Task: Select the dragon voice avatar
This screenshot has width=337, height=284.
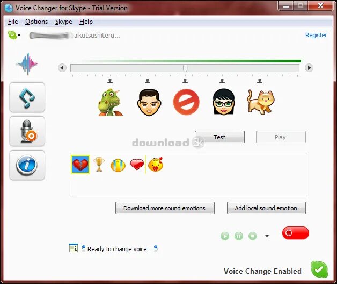Action: point(110,102)
